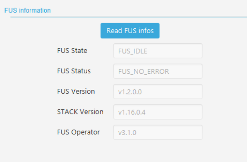The height and width of the screenshot is (162, 247).
Task: Click the FUS information section header
Action: 28,10
